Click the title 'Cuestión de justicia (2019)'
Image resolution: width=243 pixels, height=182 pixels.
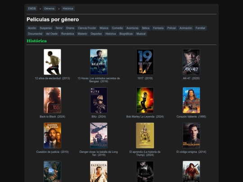coord(52,152)
